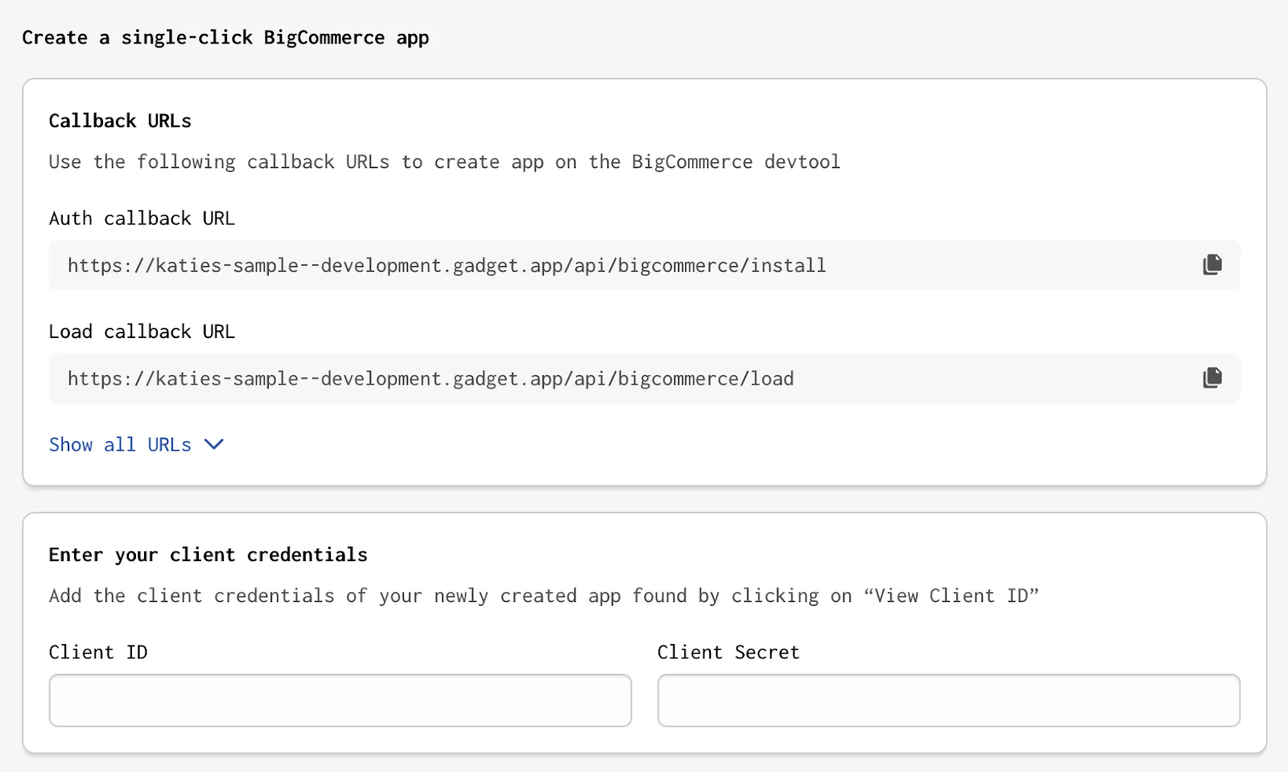Click the BigCommerce devtool instruction text
This screenshot has height=772, width=1288.
point(444,162)
